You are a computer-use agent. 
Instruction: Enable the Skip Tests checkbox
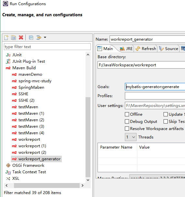pos(165,122)
